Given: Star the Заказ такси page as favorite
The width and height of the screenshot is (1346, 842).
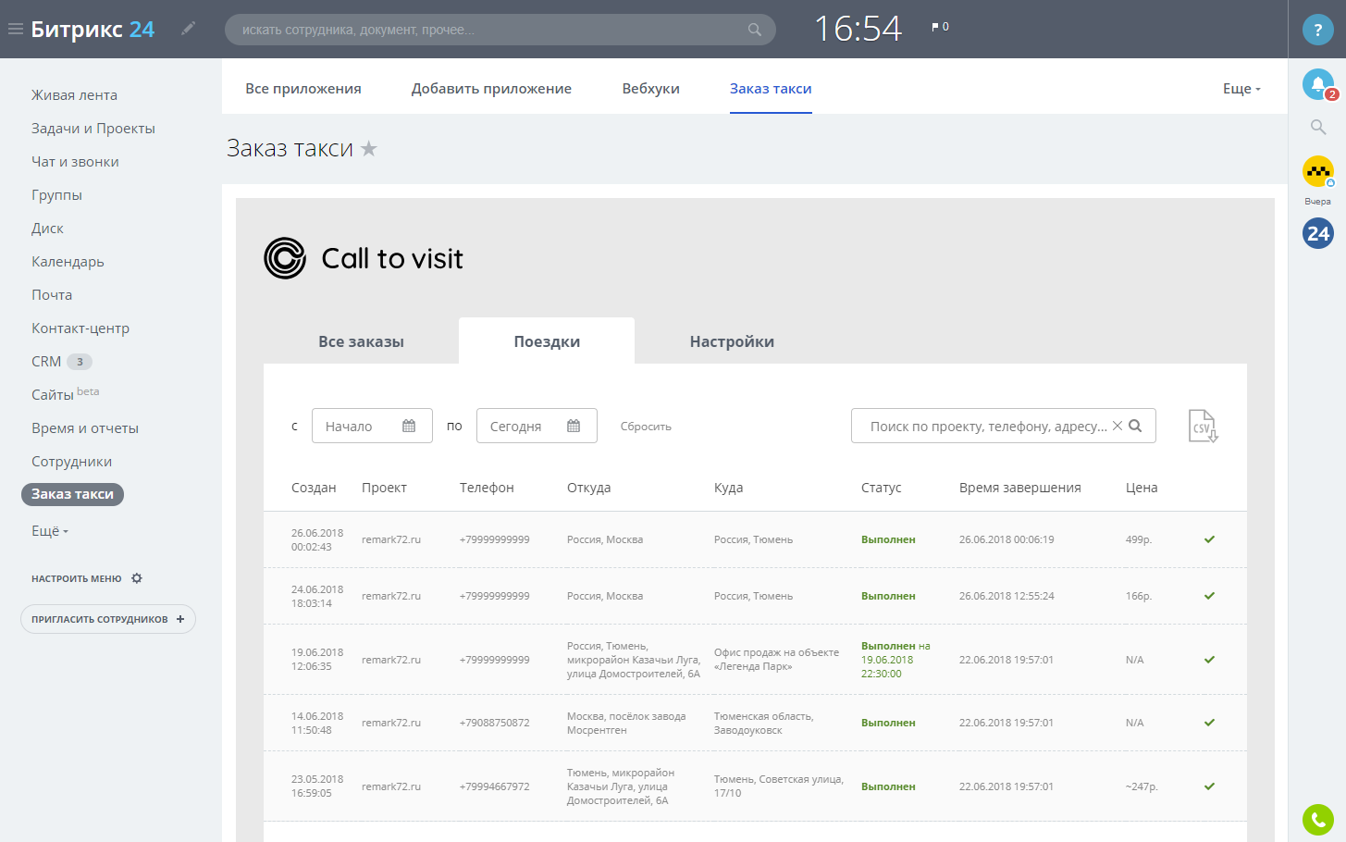Looking at the screenshot, I should [x=369, y=148].
